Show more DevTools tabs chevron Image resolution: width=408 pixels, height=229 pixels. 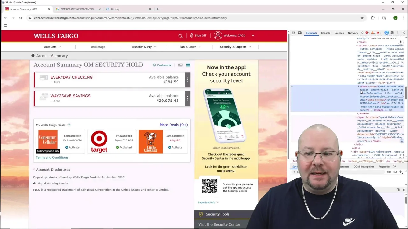click(x=362, y=33)
